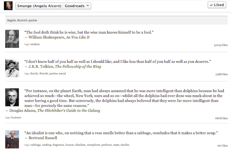Open the As You Like It book link

78,37
